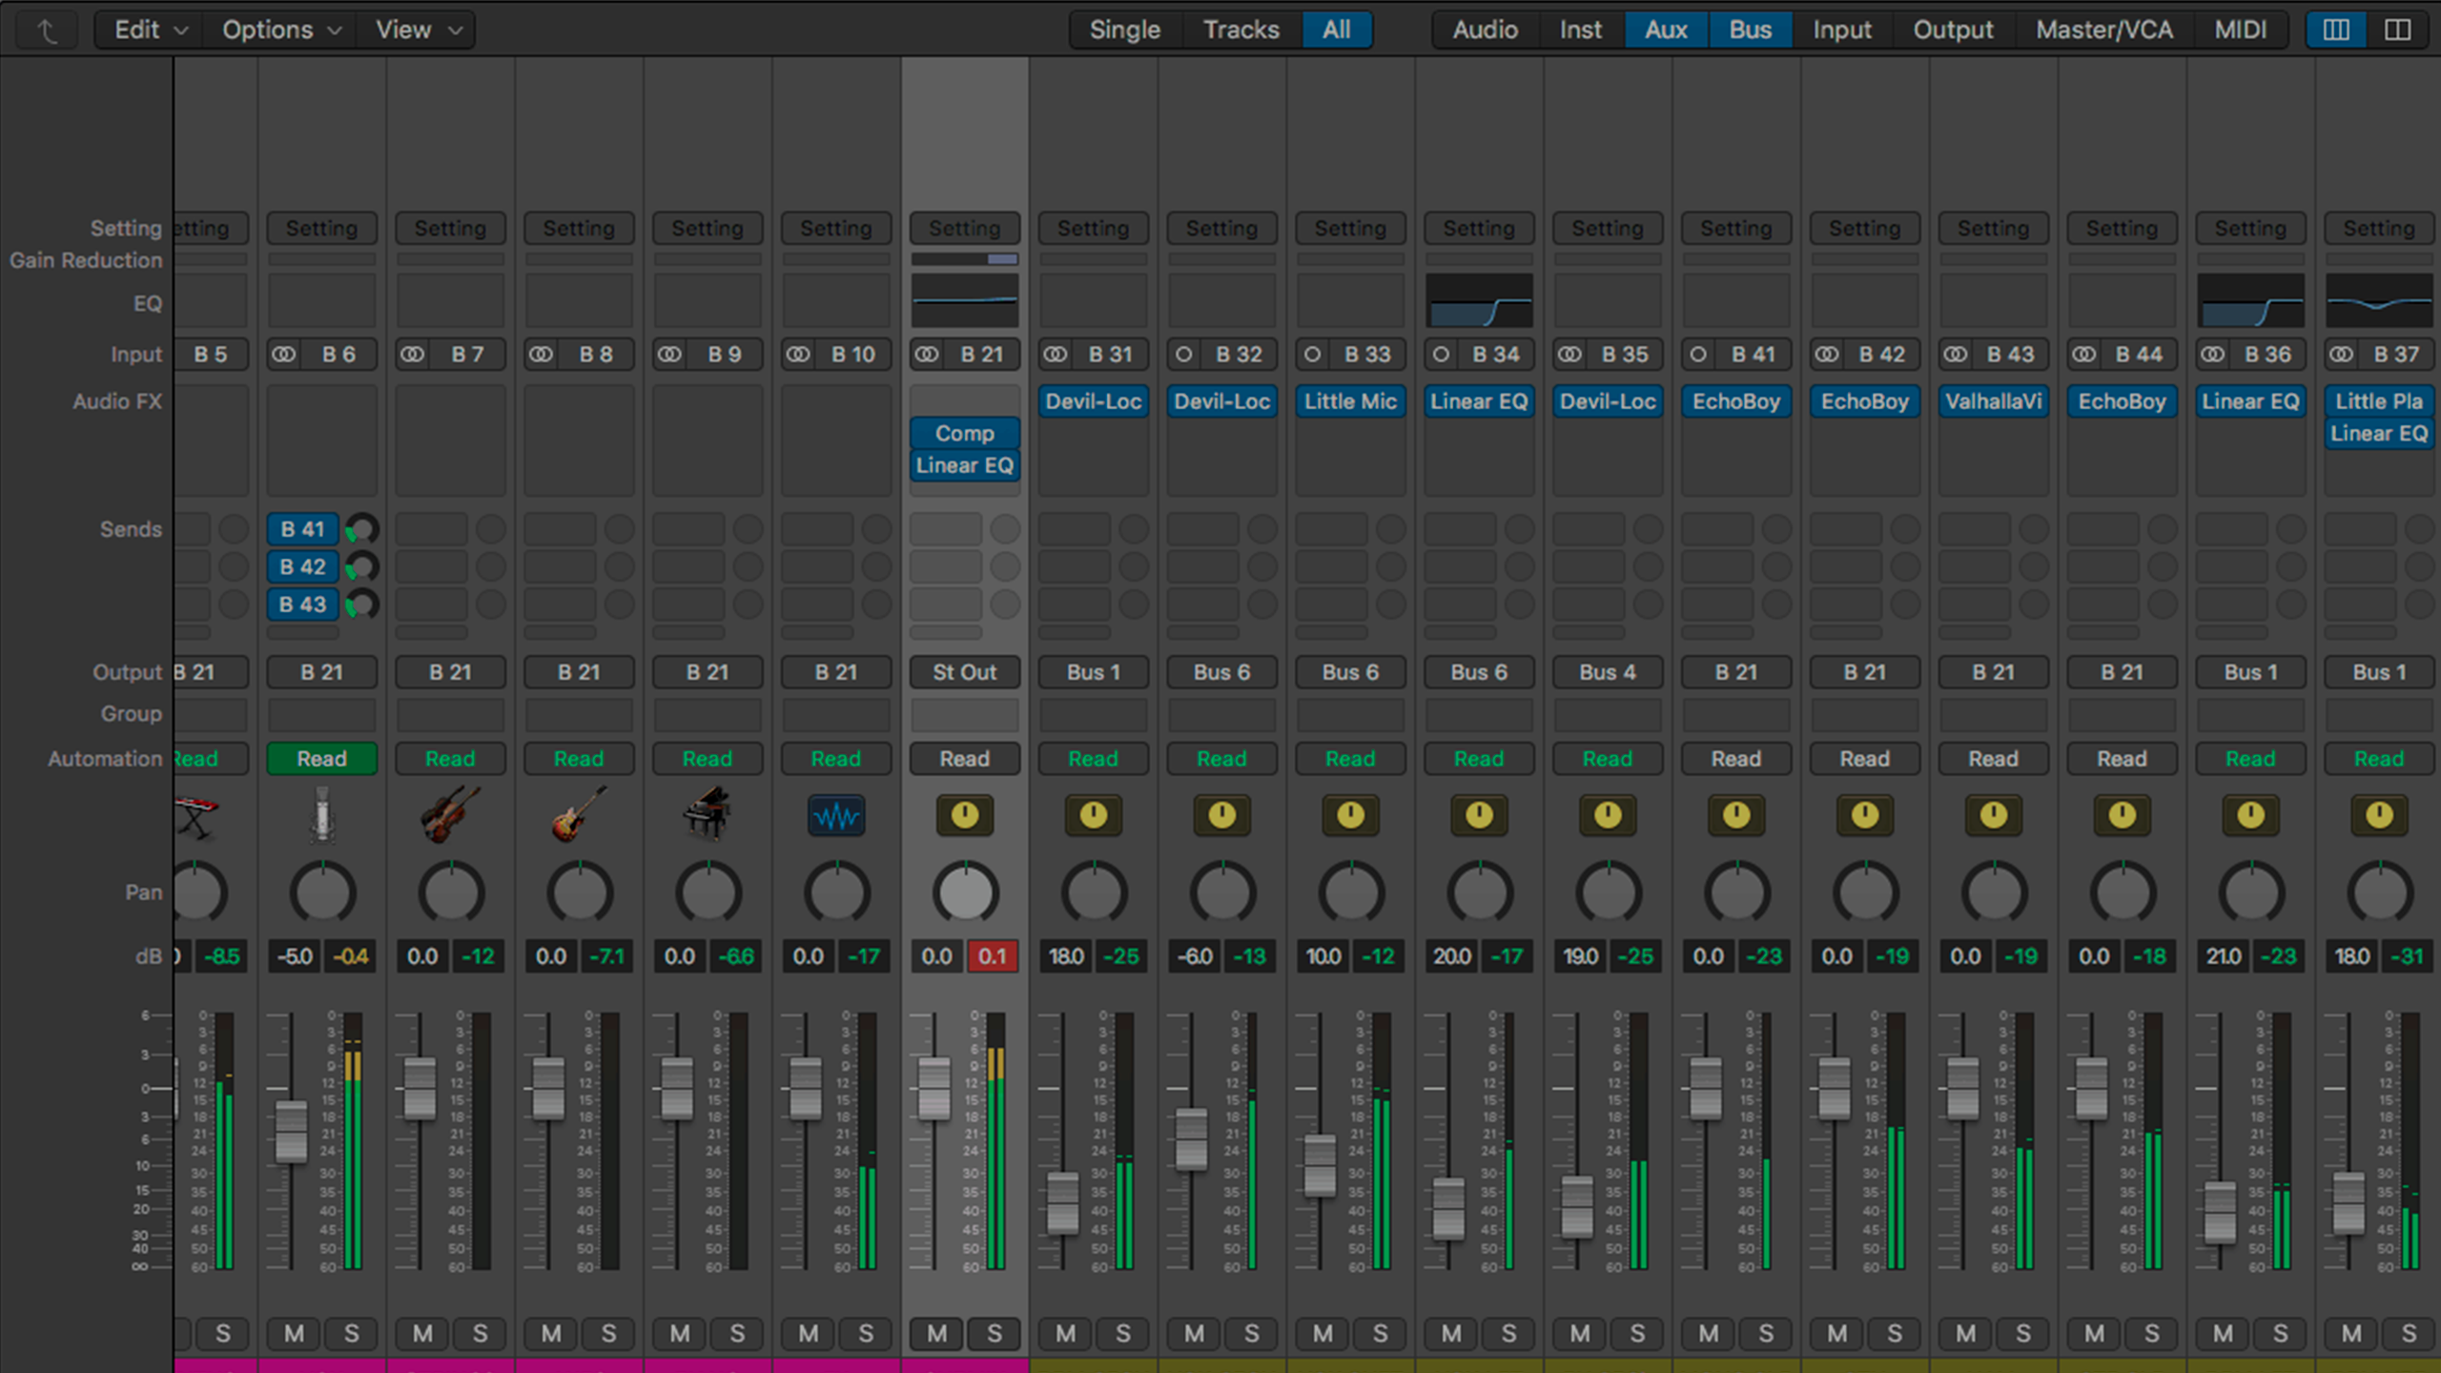Click the EQ thumbnail on B 21 strip

(965, 301)
